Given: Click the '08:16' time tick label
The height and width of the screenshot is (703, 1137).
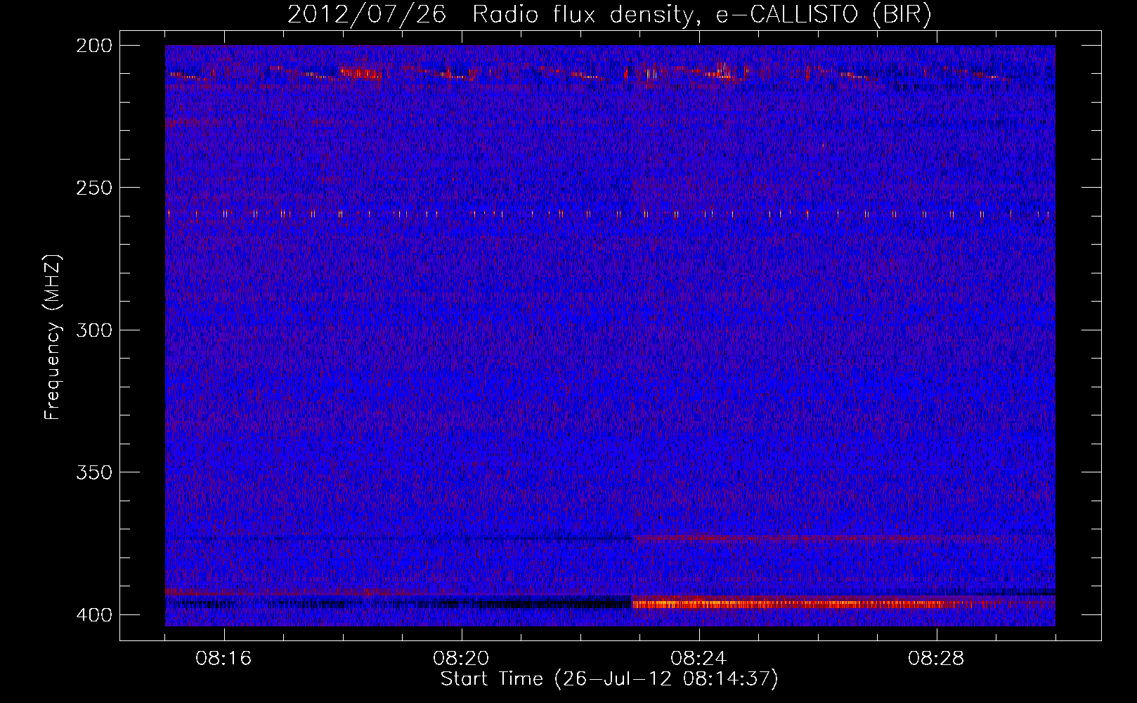Looking at the screenshot, I should click(223, 659).
